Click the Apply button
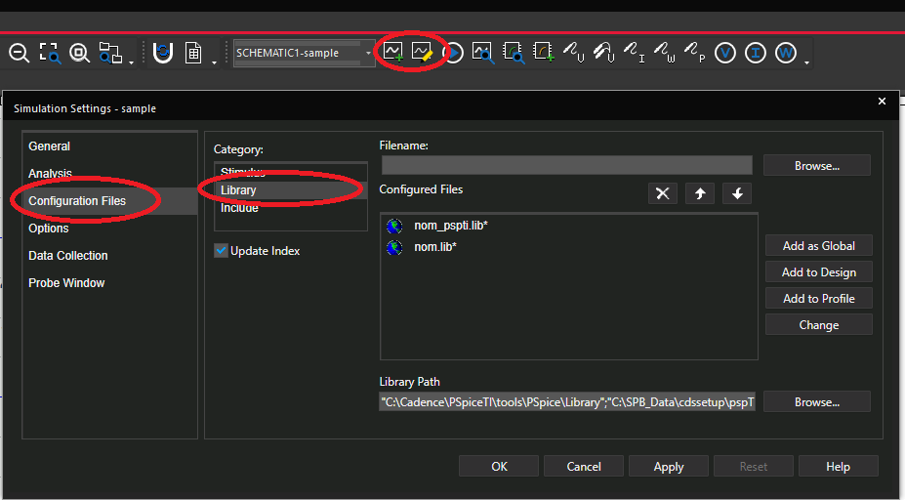 click(x=669, y=466)
